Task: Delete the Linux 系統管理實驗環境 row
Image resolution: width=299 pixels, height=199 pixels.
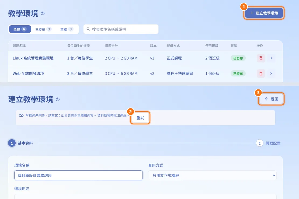Action: point(261,58)
